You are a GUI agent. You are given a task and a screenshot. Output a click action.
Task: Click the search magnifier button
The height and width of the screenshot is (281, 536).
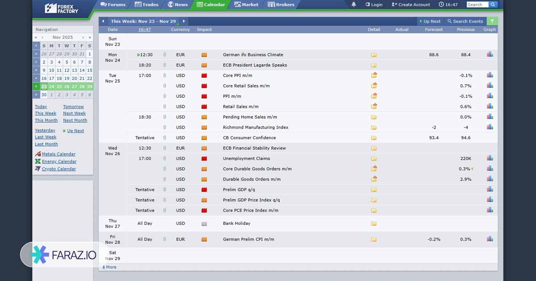pyautogui.click(x=493, y=4)
